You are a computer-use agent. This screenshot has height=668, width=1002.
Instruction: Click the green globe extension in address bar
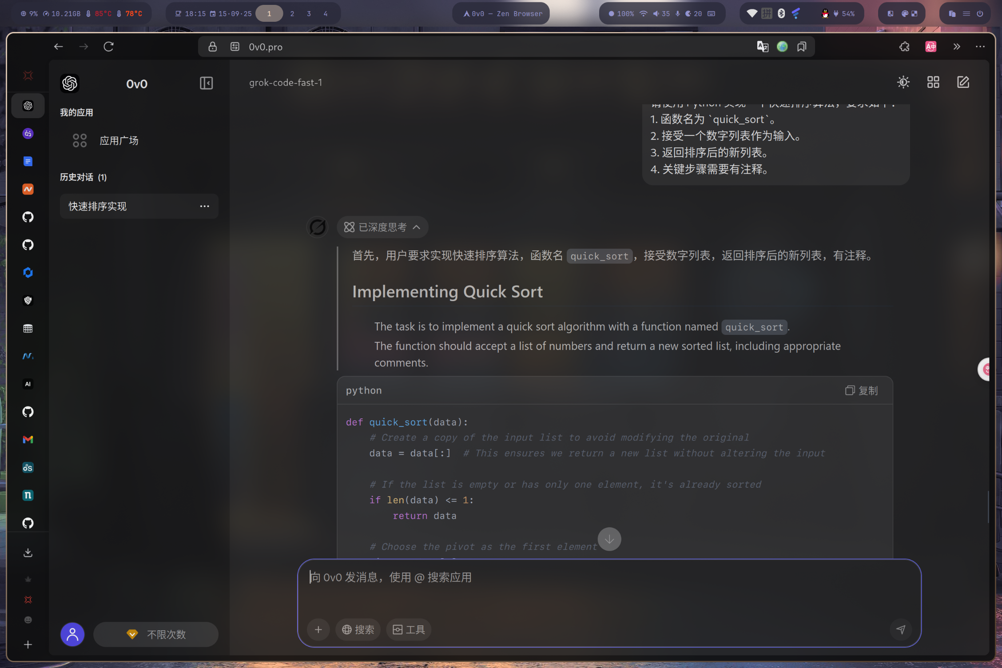pos(782,47)
